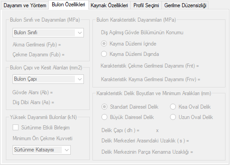Pick the Uzun Oval Delik radio button
Screen dimensions: 230x165
[173, 117]
